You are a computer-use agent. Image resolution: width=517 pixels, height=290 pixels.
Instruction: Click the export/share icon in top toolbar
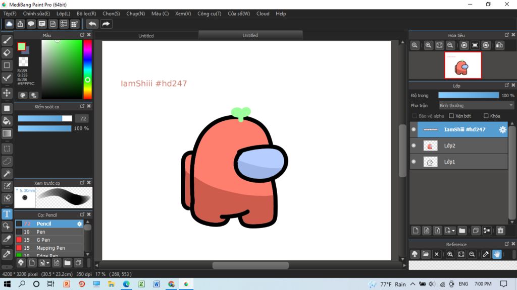[x=20, y=24]
